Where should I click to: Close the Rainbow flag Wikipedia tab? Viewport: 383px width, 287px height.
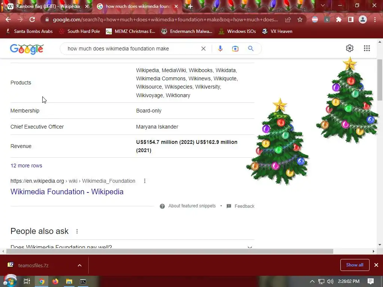point(87,6)
